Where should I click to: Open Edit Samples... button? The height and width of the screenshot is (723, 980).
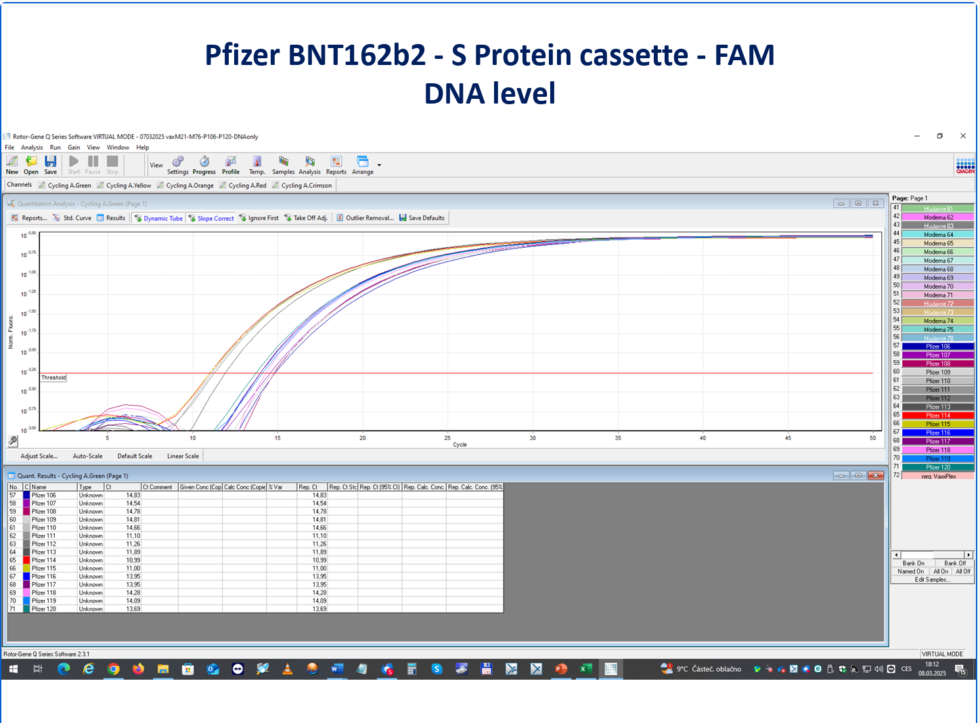[931, 579]
